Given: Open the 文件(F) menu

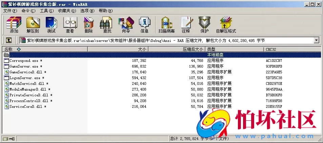Looking at the screenshot, I should [x=10, y=11].
